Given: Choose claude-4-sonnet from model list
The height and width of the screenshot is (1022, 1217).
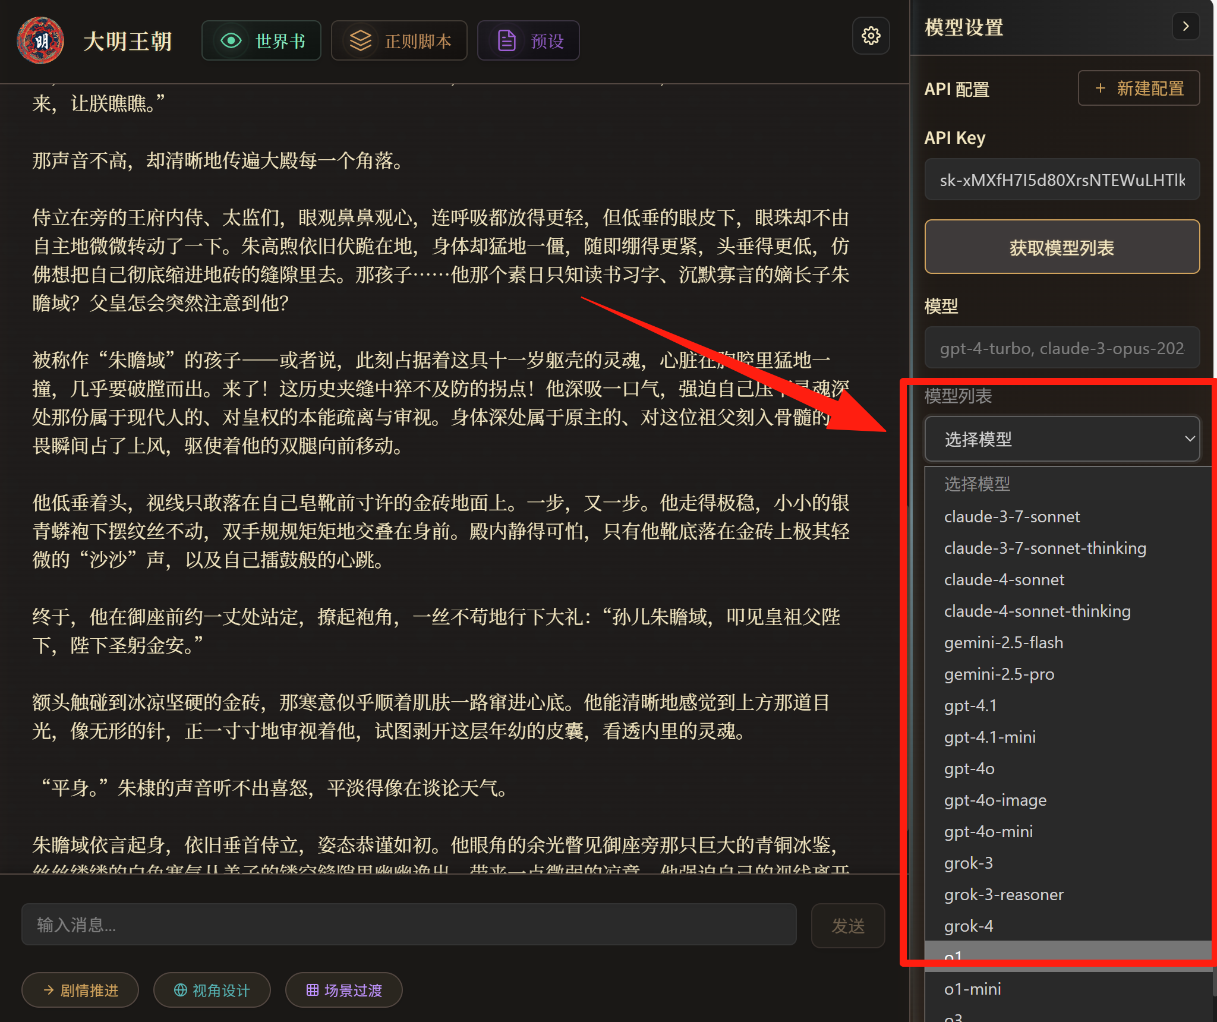Looking at the screenshot, I should [x=1068, y=579].
